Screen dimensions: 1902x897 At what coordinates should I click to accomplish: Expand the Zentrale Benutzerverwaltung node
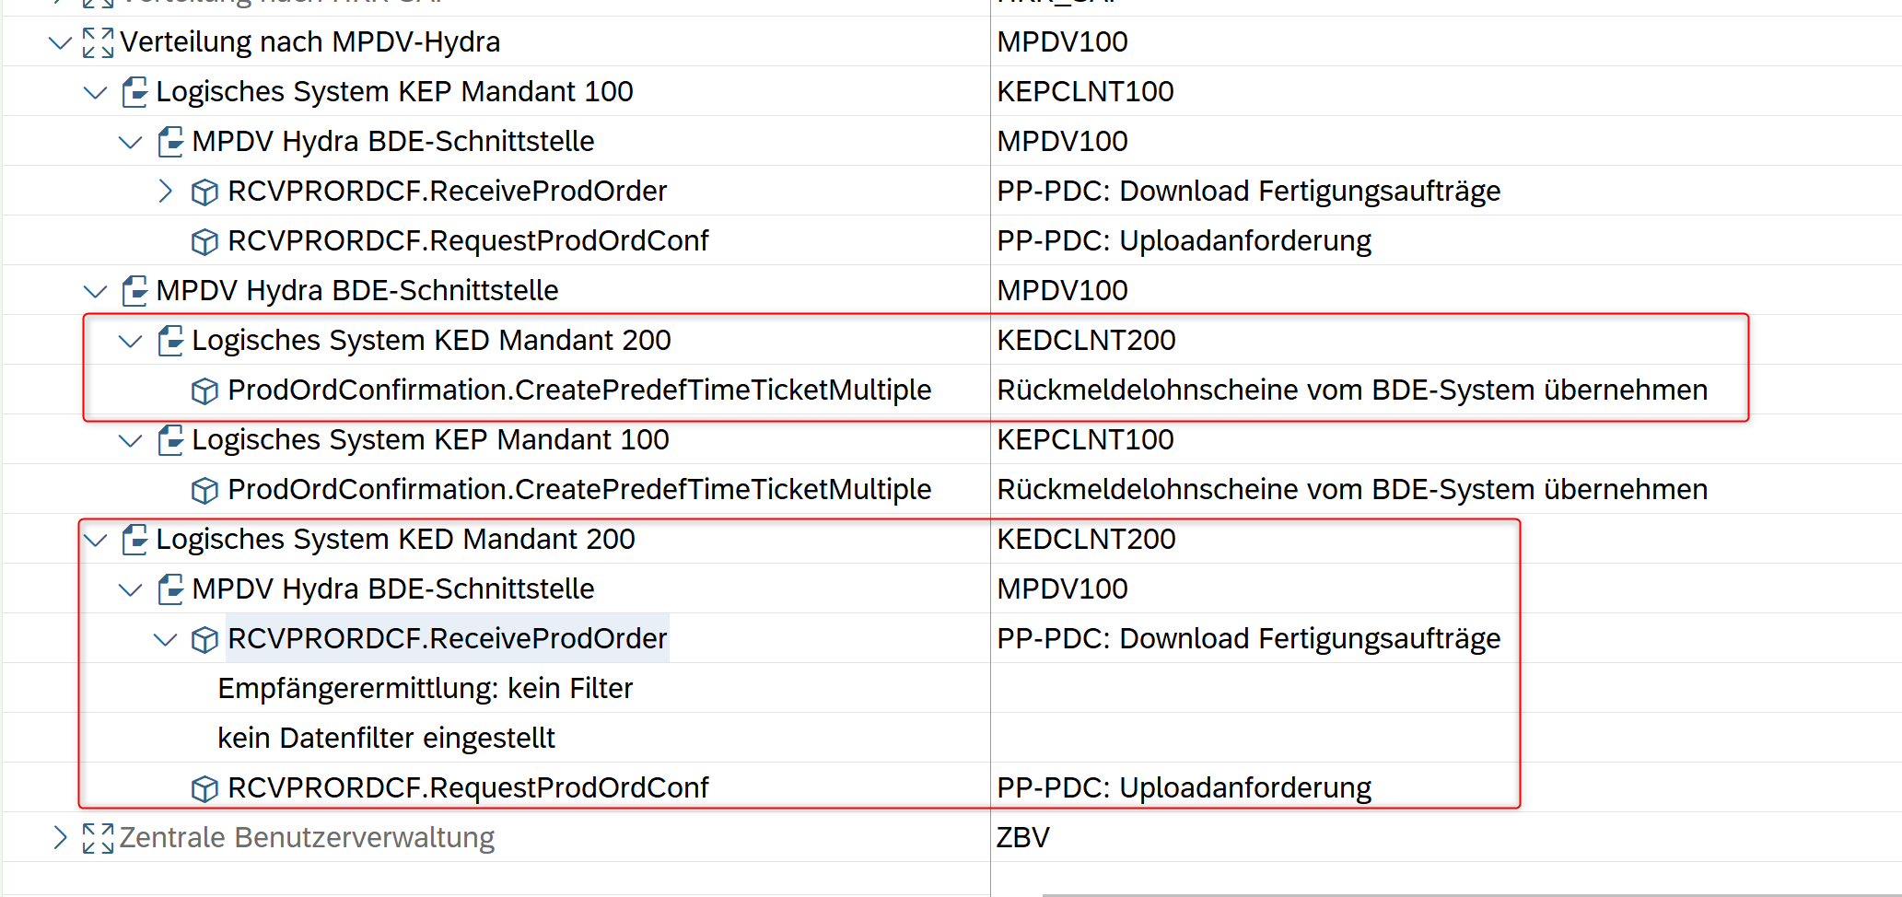(x=60, y=838)
